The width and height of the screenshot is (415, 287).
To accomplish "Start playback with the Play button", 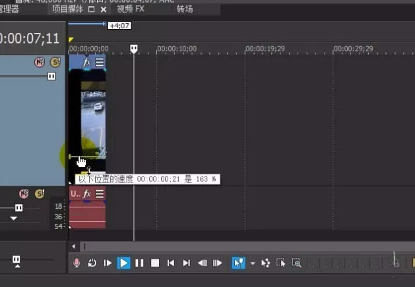I will point(123,263).
